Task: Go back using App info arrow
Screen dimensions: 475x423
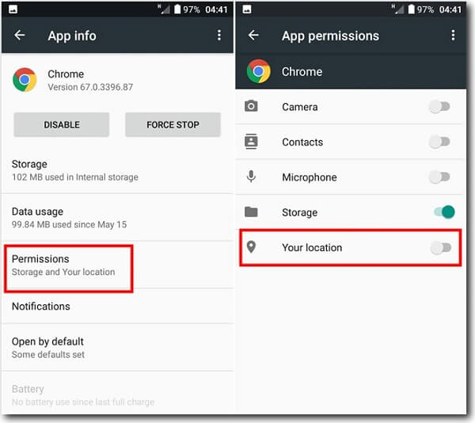Action: pyautogui.click(x=19, y=35)
